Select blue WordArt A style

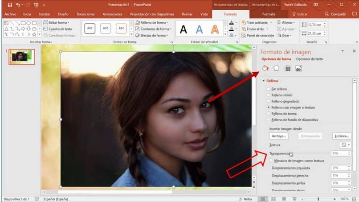[199, 29]
